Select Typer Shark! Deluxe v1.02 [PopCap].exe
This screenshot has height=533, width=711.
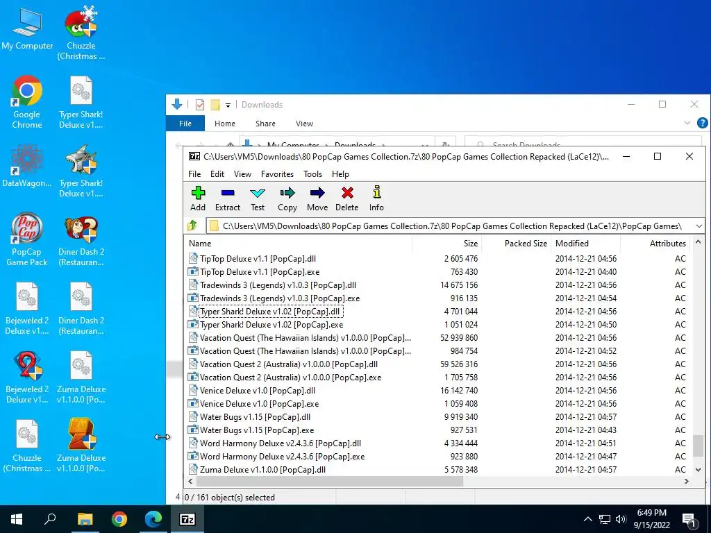click(x=266, y=325)
